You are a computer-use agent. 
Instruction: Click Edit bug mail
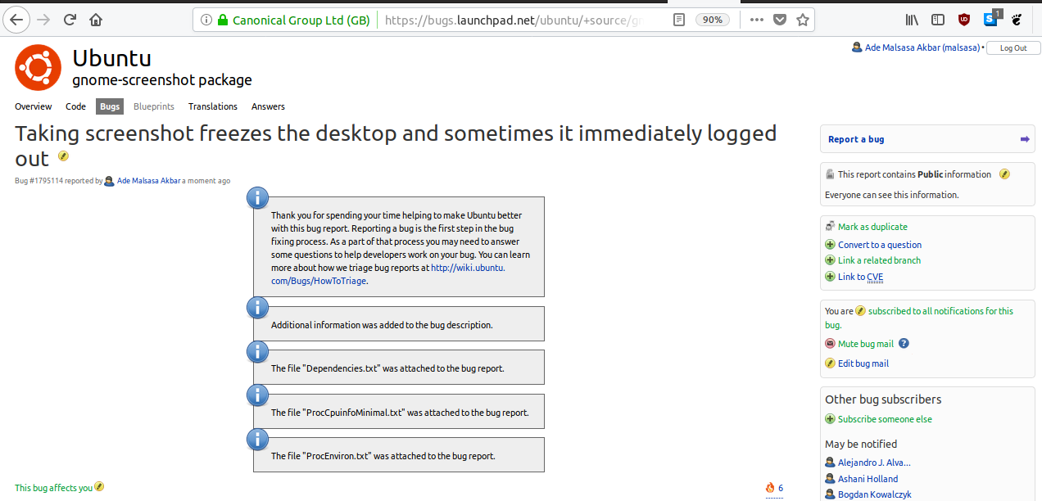(x=863, y=363)
